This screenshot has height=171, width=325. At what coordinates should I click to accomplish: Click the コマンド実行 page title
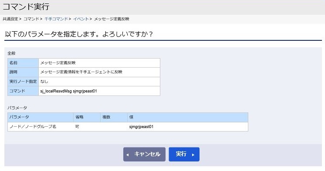pos(26,7)
